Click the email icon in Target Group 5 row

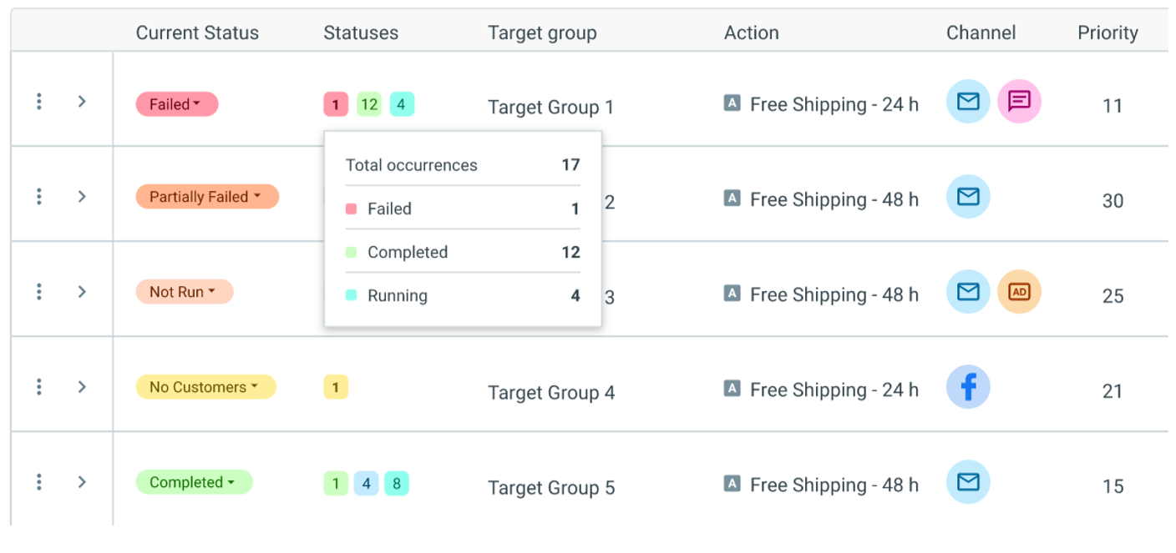pyautogui.click(x=967, y=482)
